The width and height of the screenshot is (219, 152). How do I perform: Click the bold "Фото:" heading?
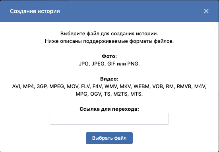point(109,56)
